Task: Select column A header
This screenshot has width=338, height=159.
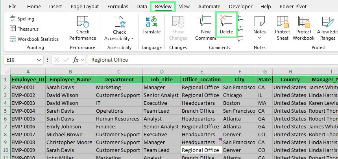Action: coord(28,71)
